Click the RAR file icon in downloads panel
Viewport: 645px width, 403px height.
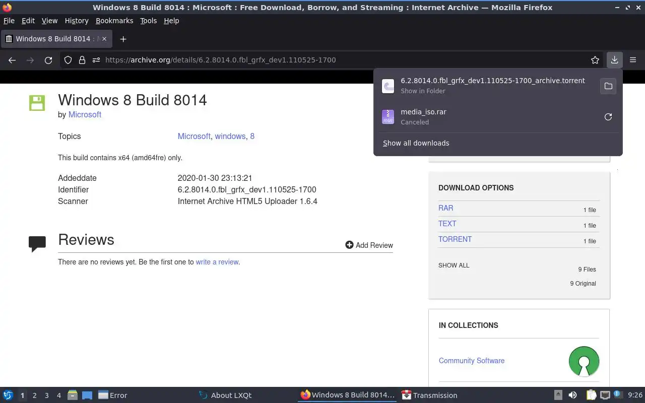coord(388,117)
